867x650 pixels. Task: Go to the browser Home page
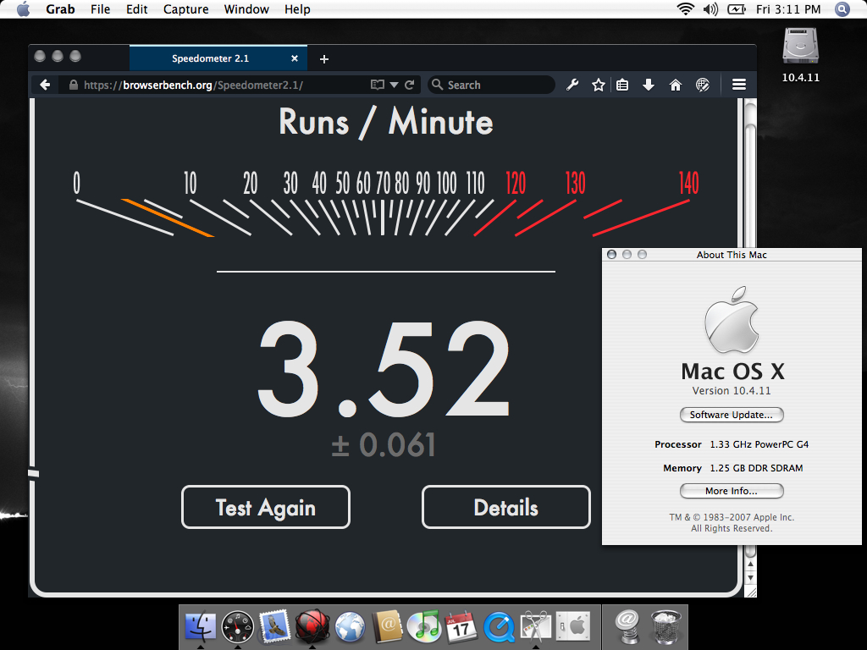(x=675, y=85)
